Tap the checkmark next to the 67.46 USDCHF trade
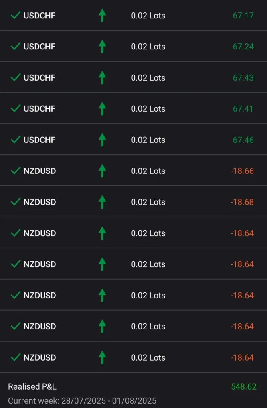This screenshot has height=408, width=267. [x=16, y=140]
